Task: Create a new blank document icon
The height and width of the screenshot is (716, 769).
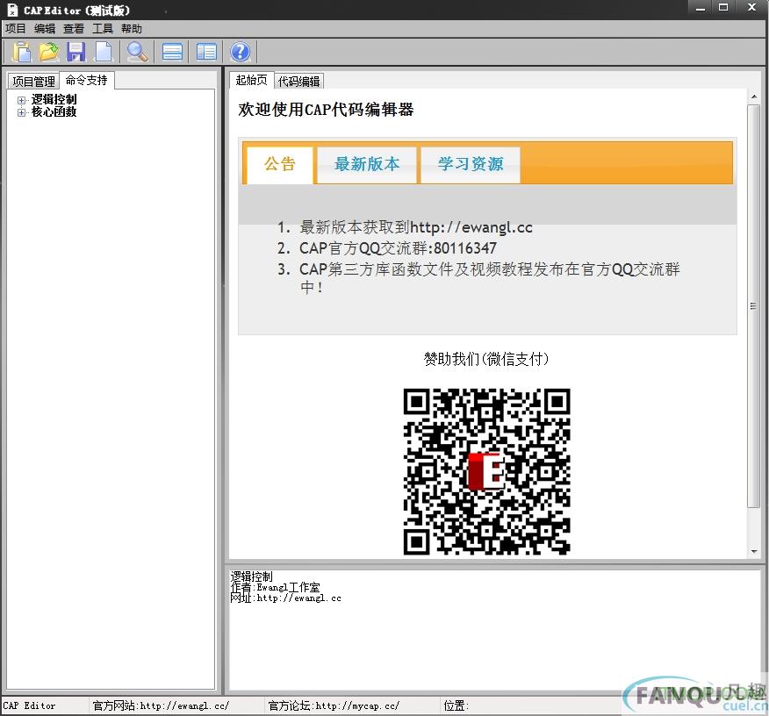Action: point(103,52)
